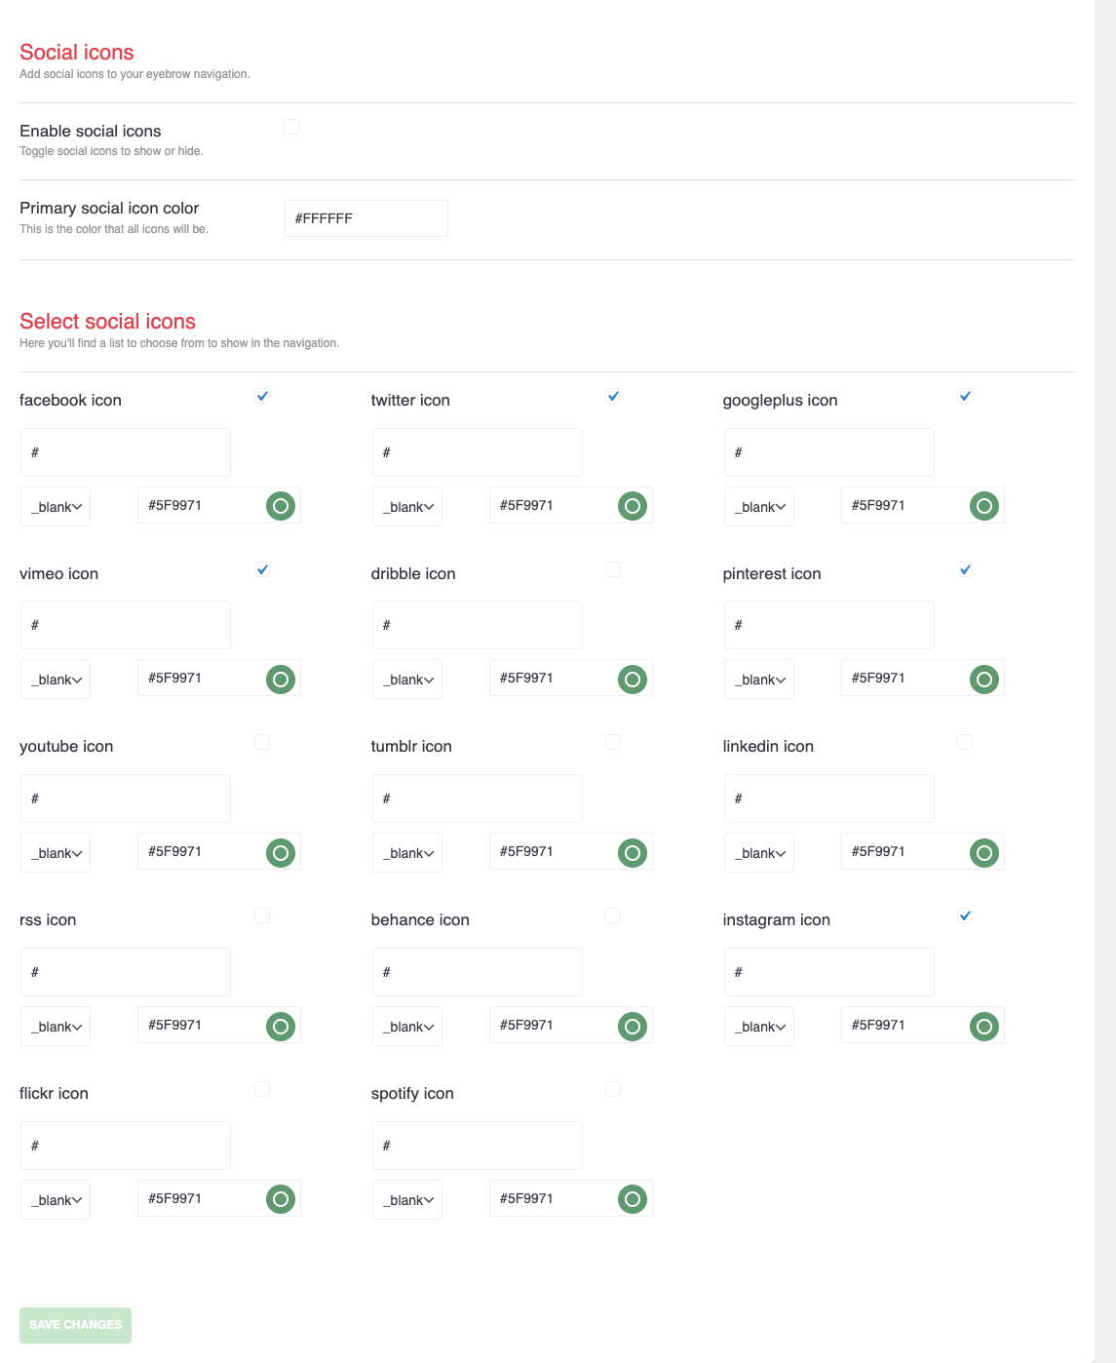Open the twitter icon color picker circle
The width and height of the screenshot is (1116, 1363).
tap(633, 506)
